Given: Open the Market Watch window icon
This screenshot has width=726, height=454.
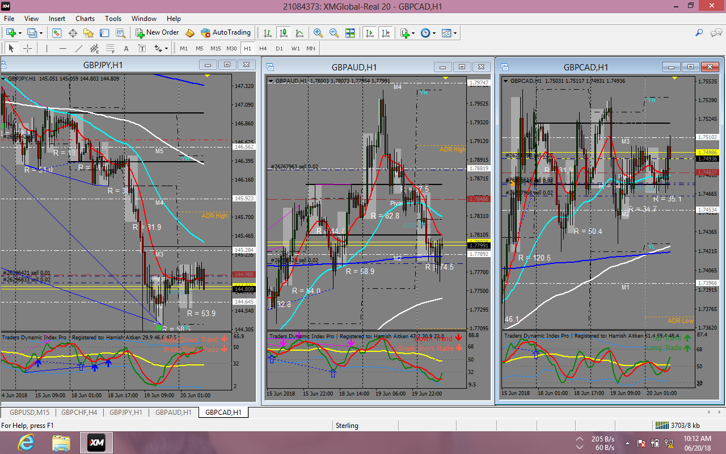Looking at the screenshot, I should click(57, 33).
